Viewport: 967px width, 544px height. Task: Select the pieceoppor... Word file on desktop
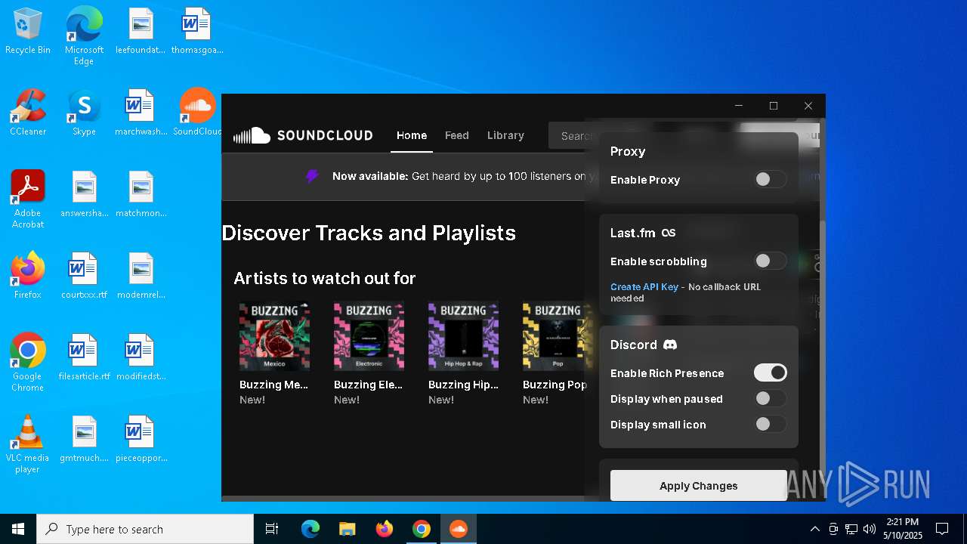tap(141, 440)
